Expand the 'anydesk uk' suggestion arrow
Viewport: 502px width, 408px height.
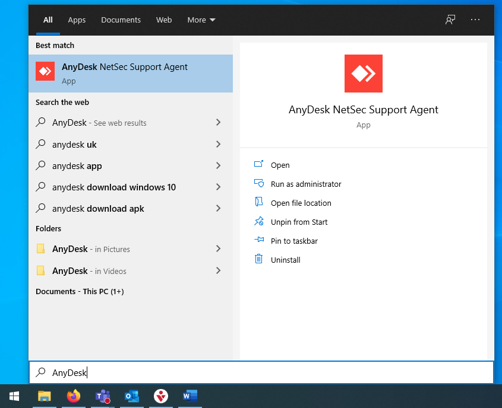[x=219, y=144]
